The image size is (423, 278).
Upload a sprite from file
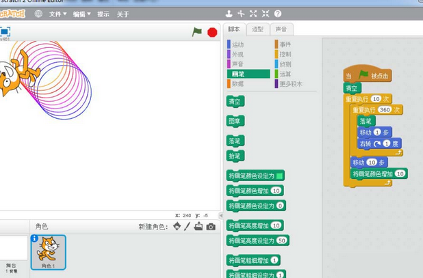pyautogui.click(x=198, y=227)
